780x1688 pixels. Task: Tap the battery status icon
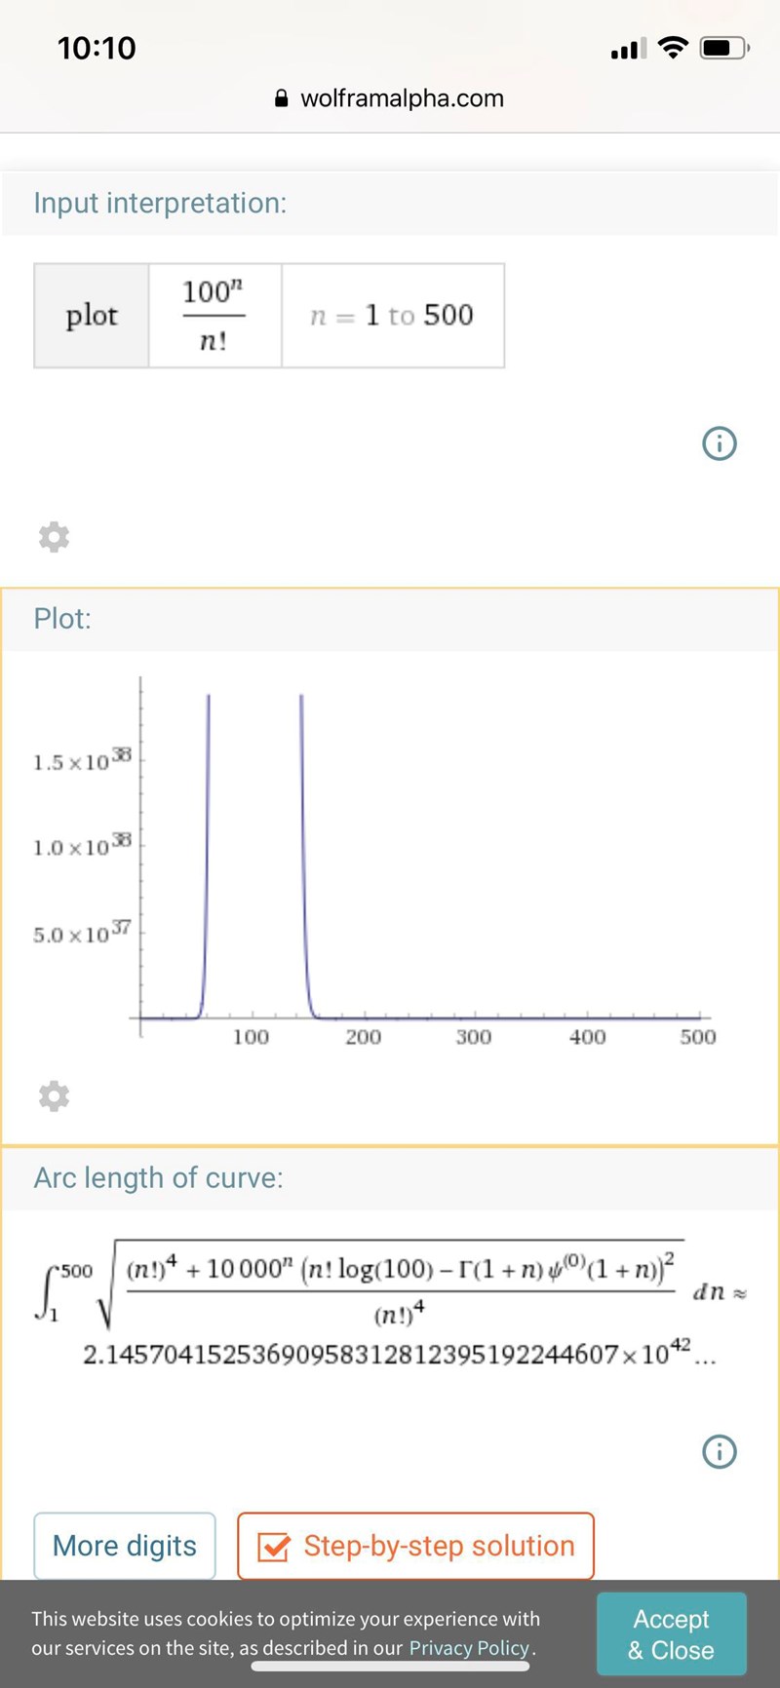(724, 48)
